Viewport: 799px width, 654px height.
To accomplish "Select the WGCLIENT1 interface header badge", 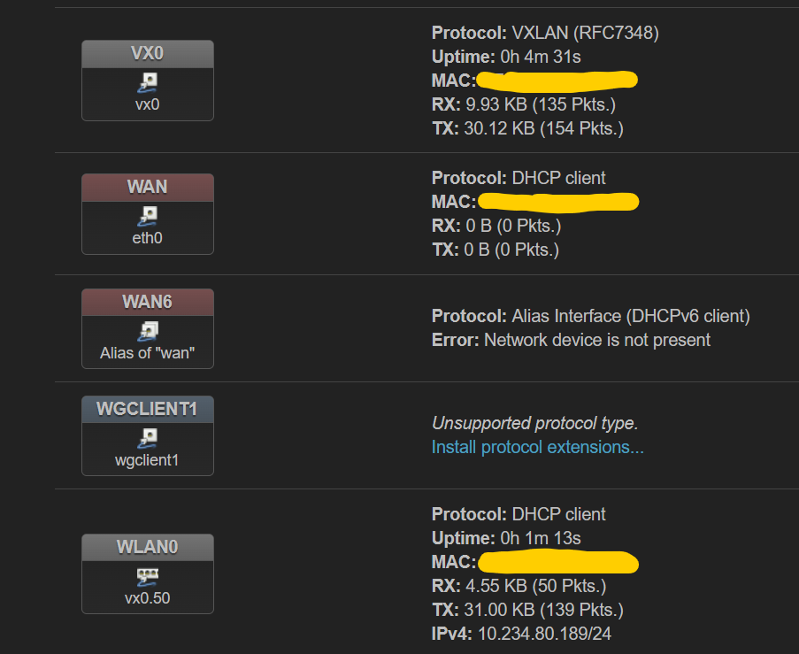I will pos(148,410).
